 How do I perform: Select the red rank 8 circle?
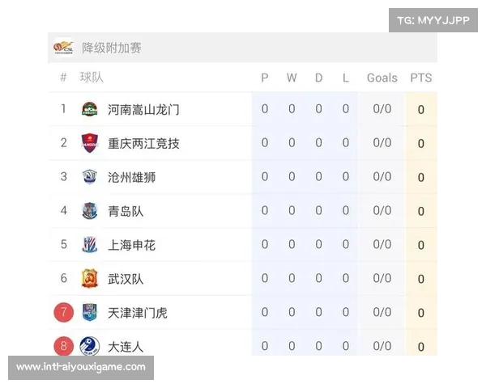[x=63, y=346]
